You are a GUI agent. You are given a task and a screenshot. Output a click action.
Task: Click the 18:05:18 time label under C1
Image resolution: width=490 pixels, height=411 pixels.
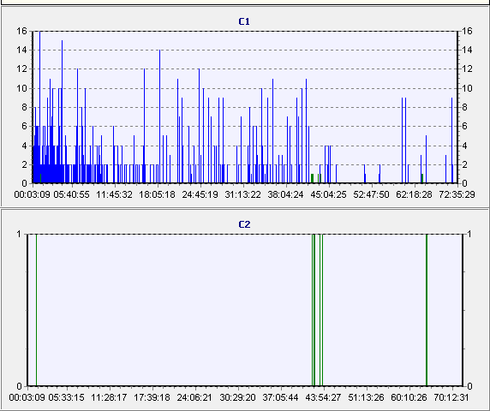(x=157, y=194)
